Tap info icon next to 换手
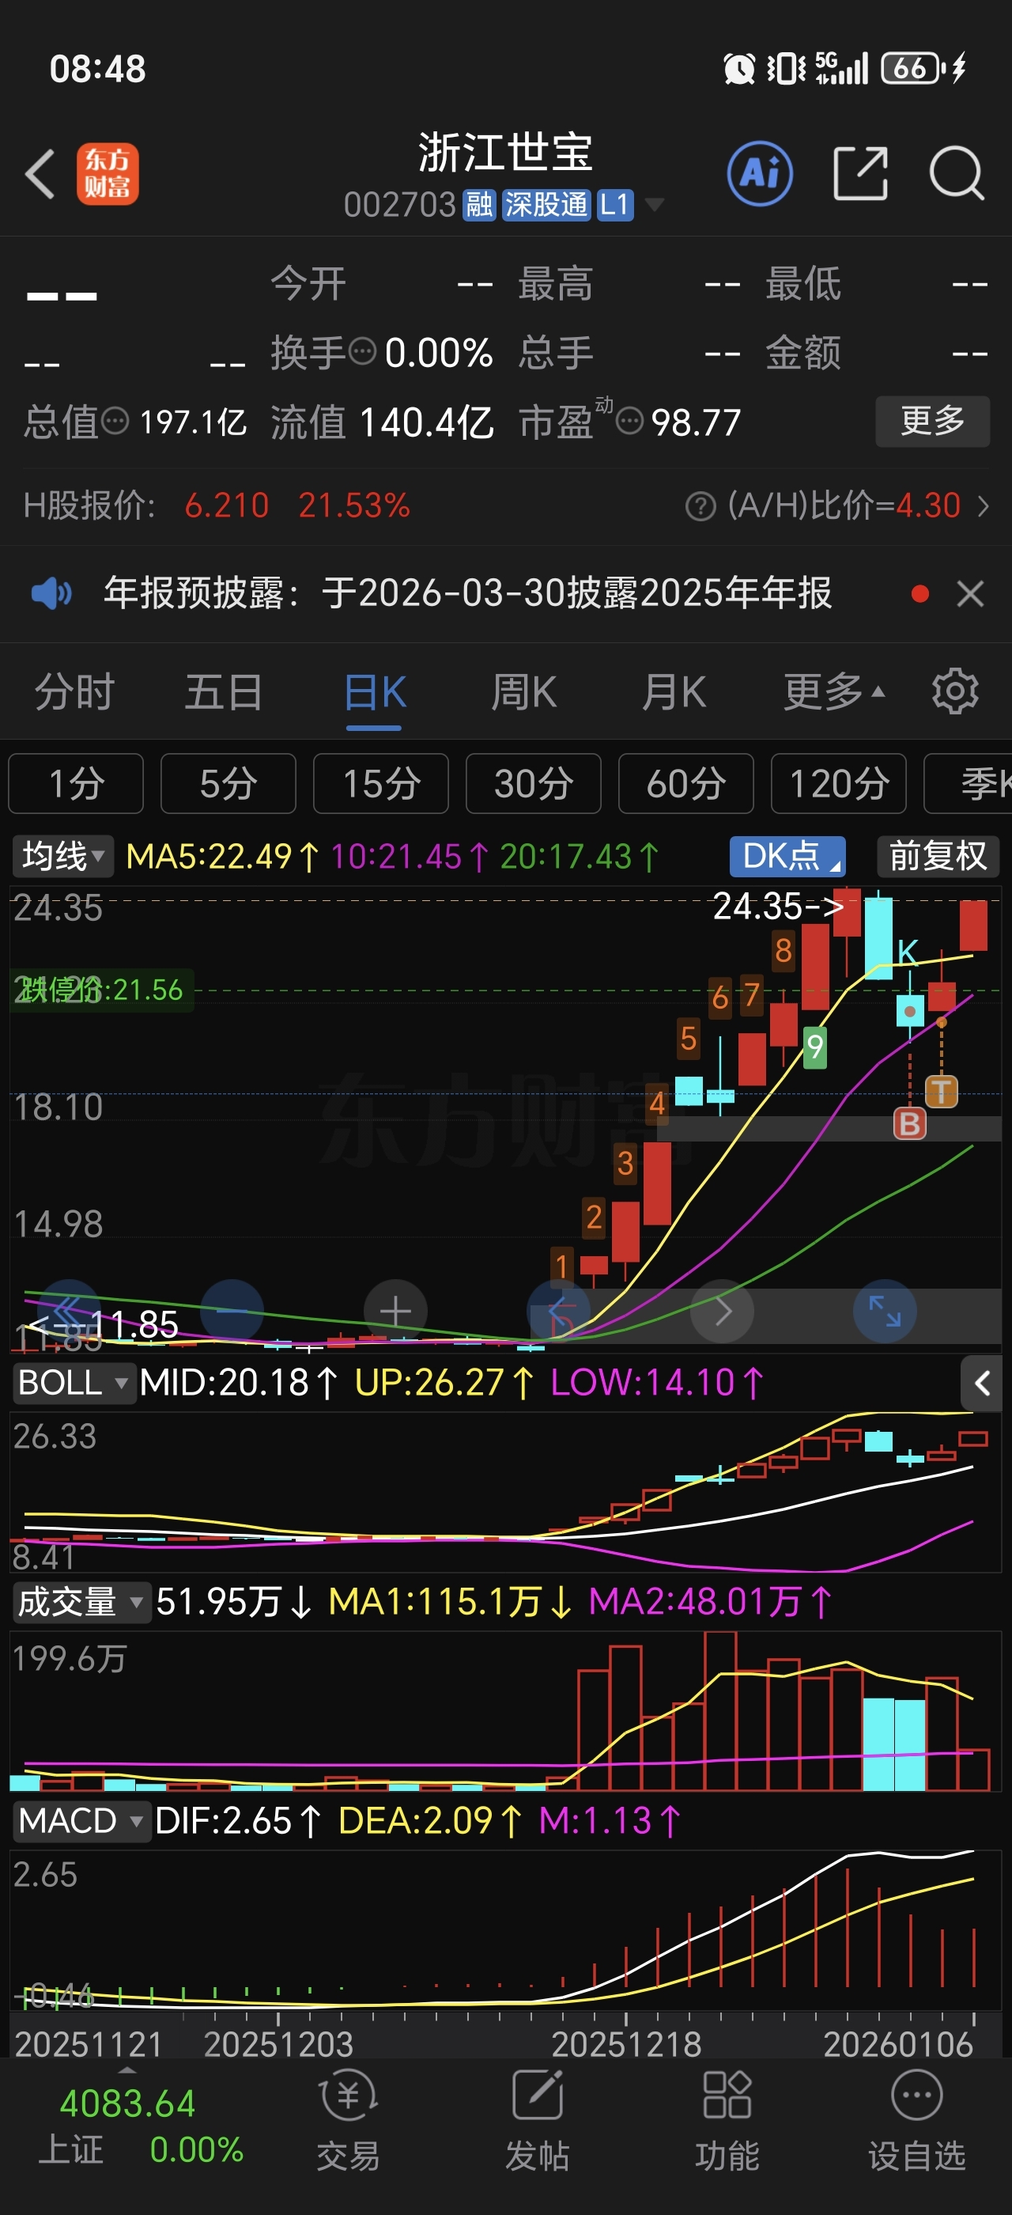The image size is (1012, 2215). click(363, 350)
